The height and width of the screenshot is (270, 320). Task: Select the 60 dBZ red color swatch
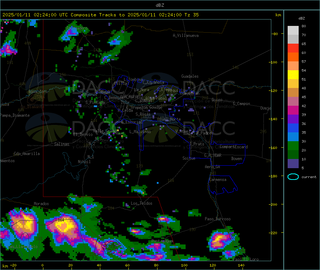tap(293, 48)
